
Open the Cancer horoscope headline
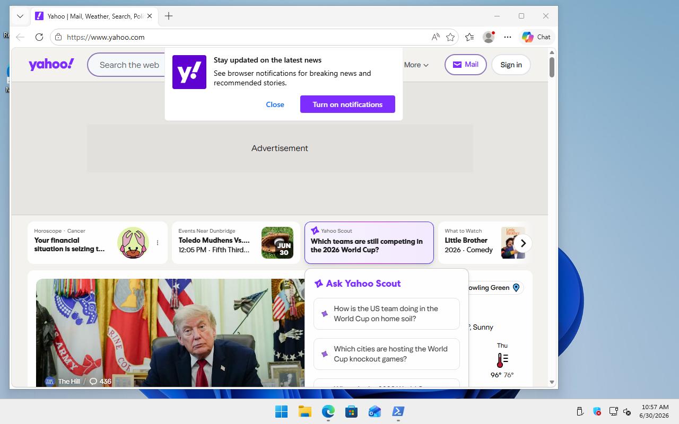click(x=69, y=244)
